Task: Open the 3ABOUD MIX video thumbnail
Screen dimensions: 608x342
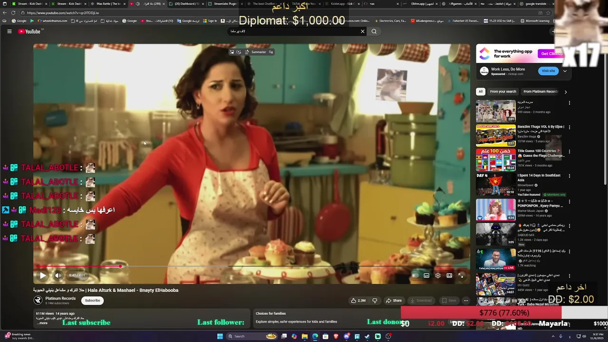Action: point(496,234)
